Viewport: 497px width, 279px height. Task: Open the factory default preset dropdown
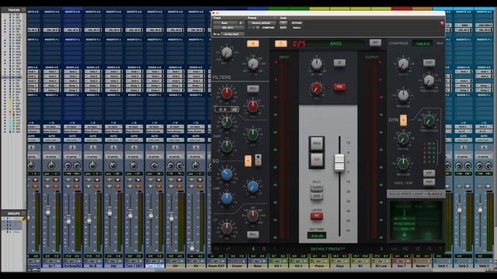262,23
